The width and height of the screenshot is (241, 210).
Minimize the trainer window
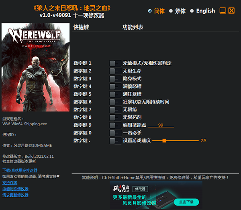tap(223, 10)
